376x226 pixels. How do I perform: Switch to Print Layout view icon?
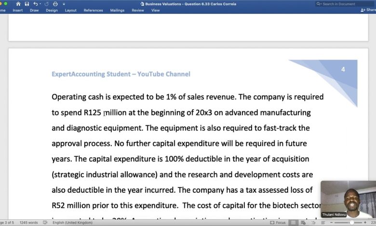click(x=292, y=223)
